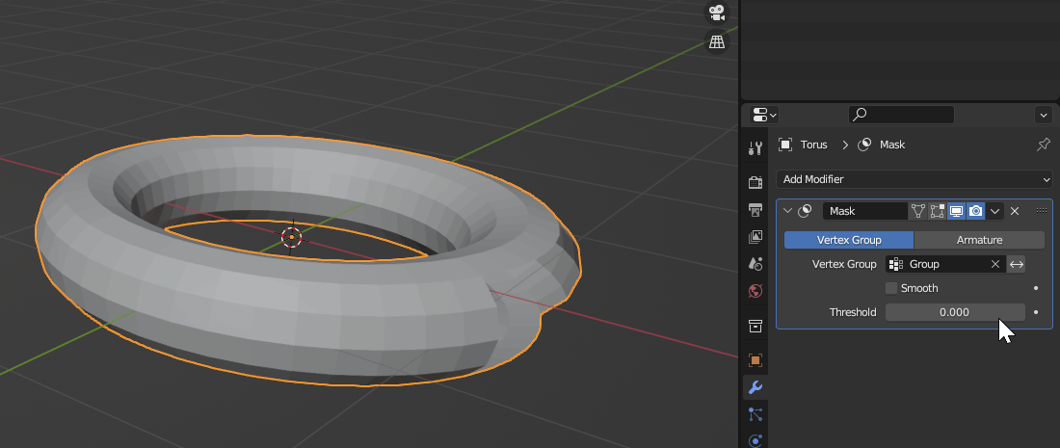
Task: Toggle Edit Mode display for Mask modifier
Action: pyautogui.click(x=937, y=211)
